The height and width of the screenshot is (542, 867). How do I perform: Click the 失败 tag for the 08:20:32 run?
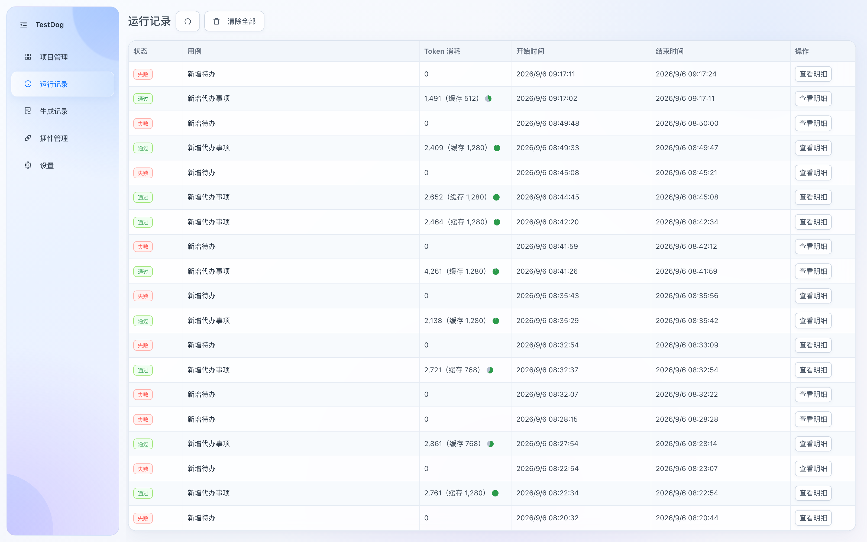point(143,518)
